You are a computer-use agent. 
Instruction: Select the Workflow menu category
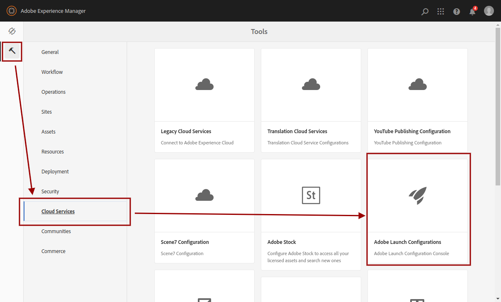pos(52,72)
